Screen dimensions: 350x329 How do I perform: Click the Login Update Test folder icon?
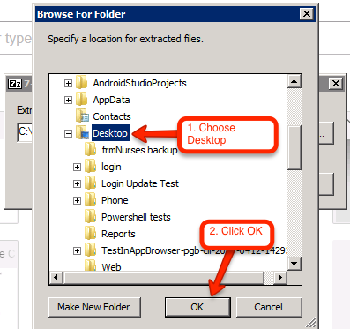tap(90, 183)
